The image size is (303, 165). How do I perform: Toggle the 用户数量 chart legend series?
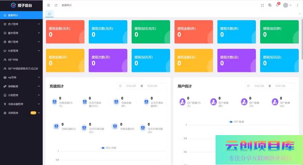click(237, 122)
